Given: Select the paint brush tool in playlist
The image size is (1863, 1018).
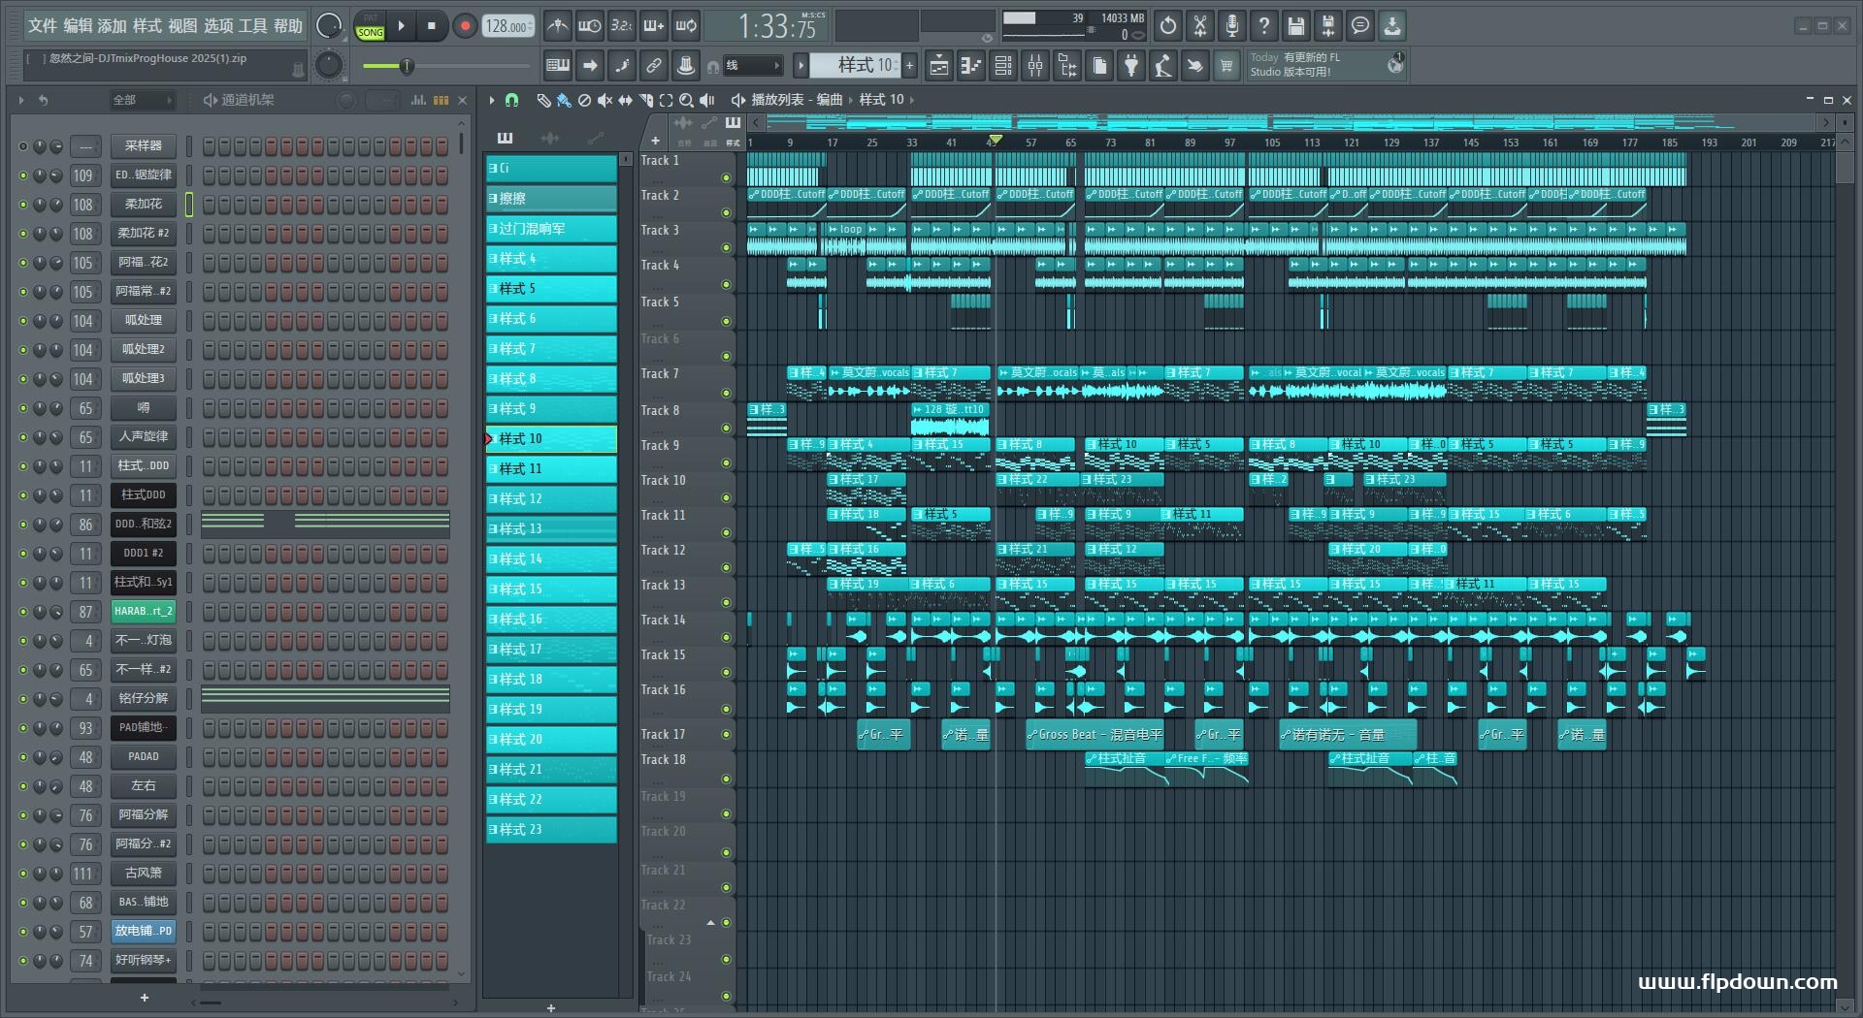Looking at the screenshot, I should (564, 100).
